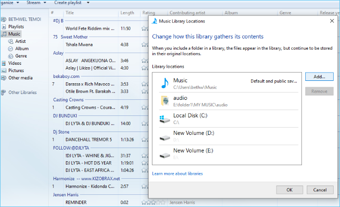Screen dimensions: 340x207
Task: Click the Add... button
Action: pos(319,77)
